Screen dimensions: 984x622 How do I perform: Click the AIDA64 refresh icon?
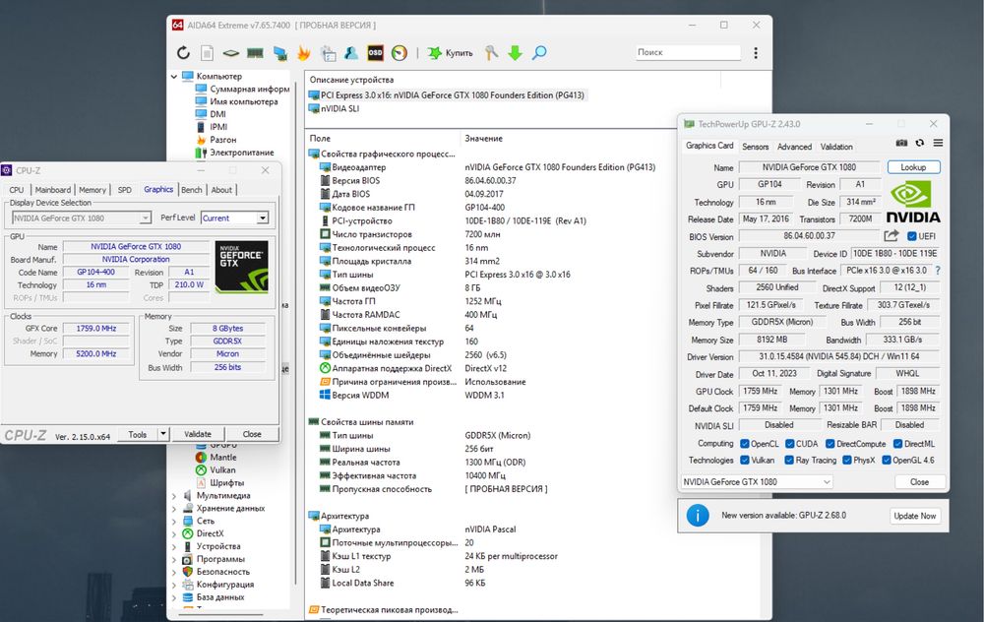pos(183,53)
